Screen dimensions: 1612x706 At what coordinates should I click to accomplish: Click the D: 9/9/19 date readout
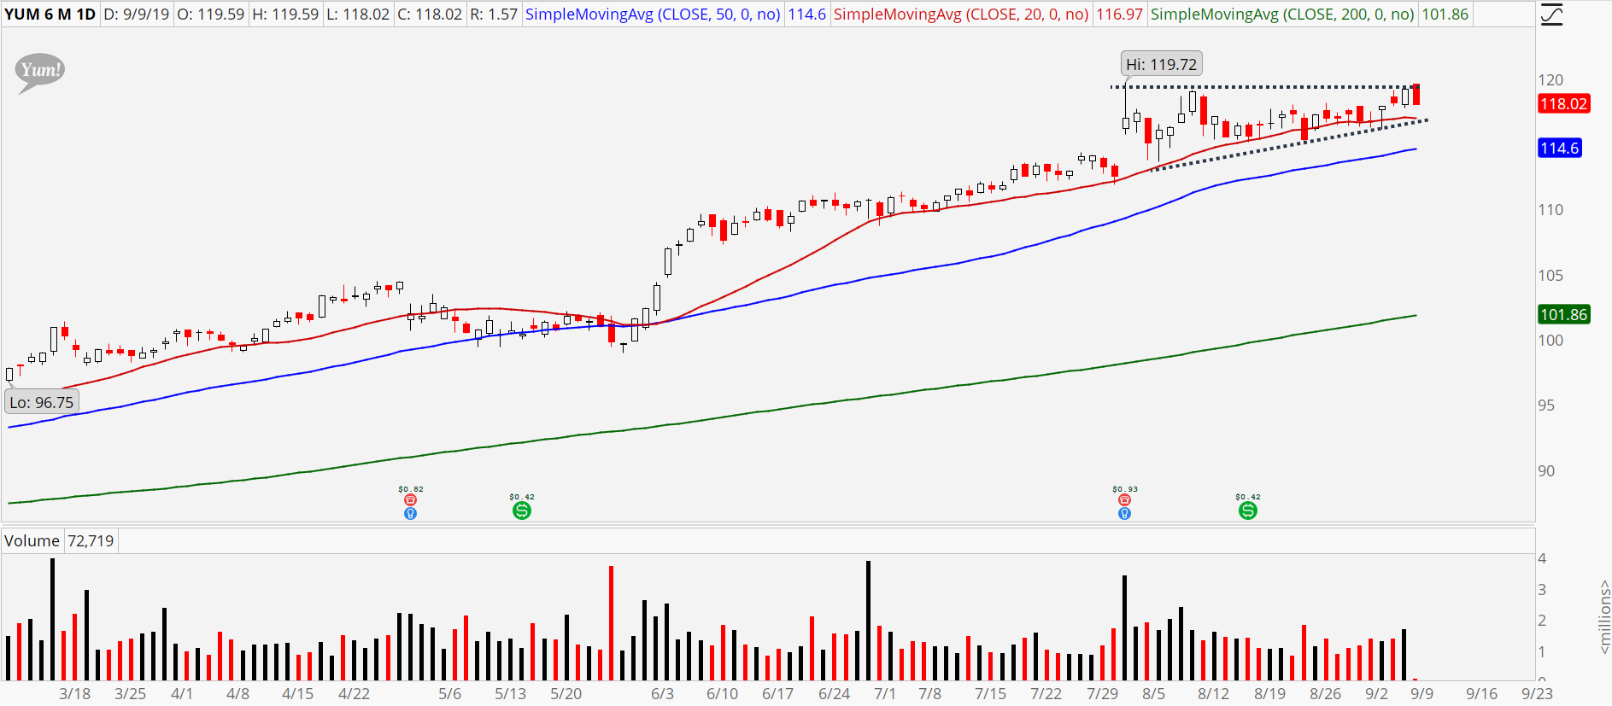tap(137, 15)
